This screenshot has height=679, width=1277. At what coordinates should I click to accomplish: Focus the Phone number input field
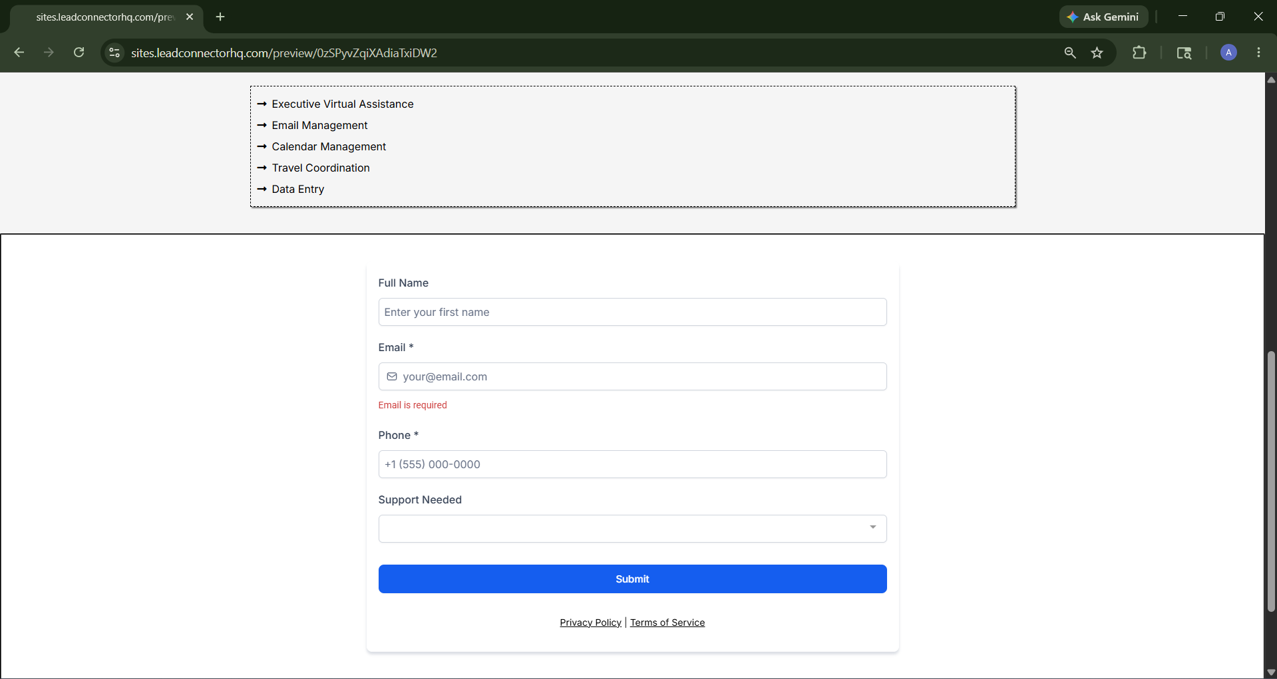click(x=632, y=464)
